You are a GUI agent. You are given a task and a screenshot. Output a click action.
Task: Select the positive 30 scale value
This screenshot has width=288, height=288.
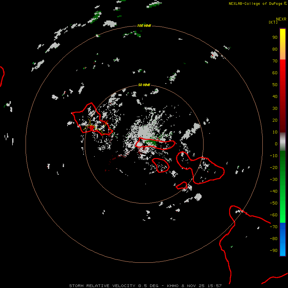point(275,108)
